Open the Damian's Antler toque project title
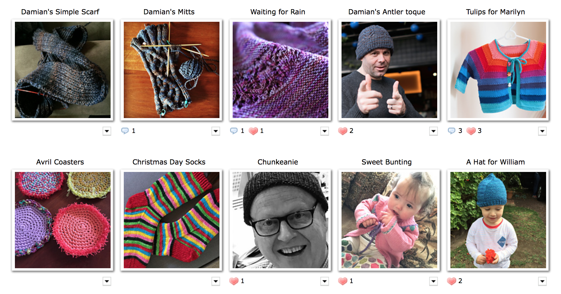This screenshot has width=561, height=294. click(387, 12)
